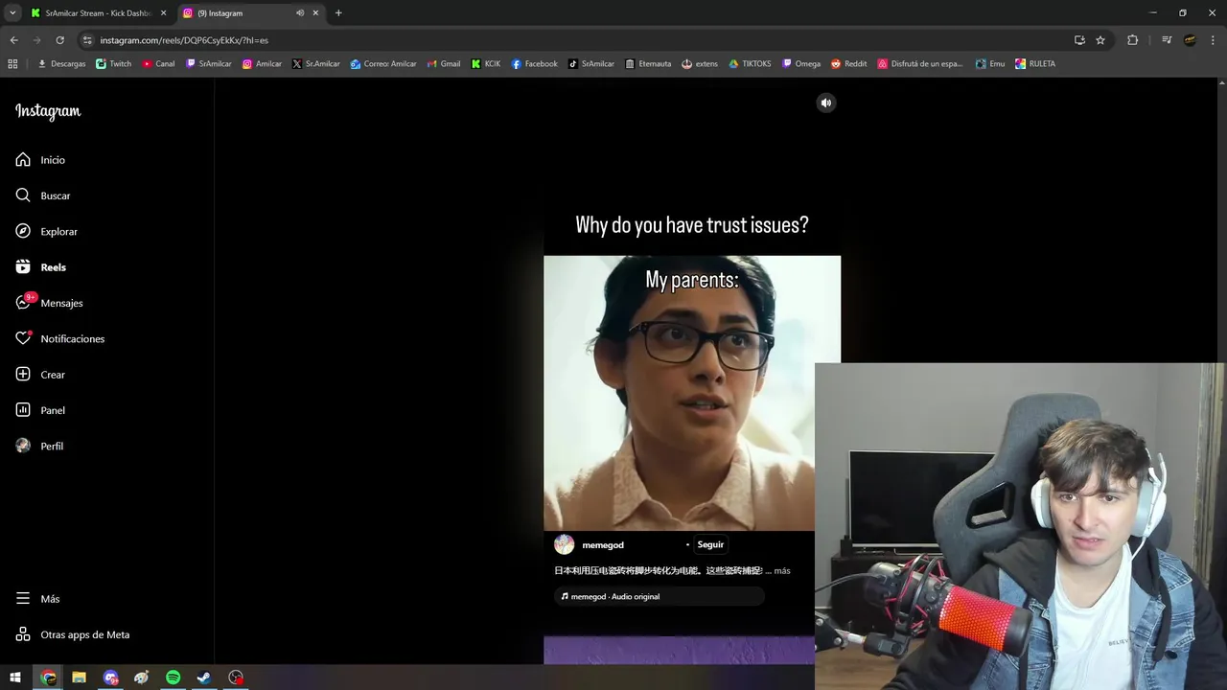
Task: Click the address bar URL
Action: tap(184, 40)
